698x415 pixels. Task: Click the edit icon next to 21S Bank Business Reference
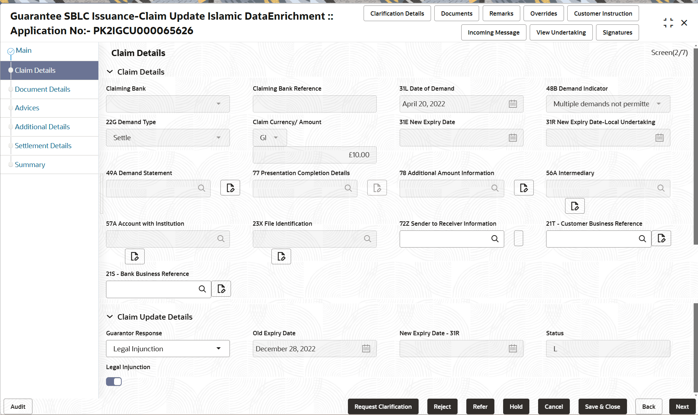tap(221, 289)
